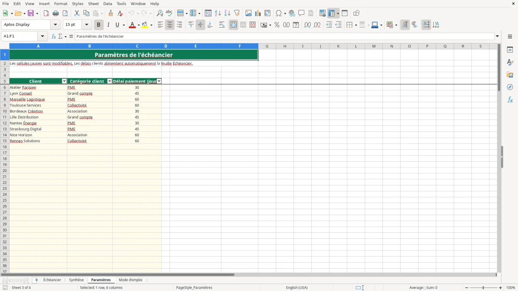This screenshot has width=518, height=291.
Task: Click the 100% zoom level
Action: [511, 288]
